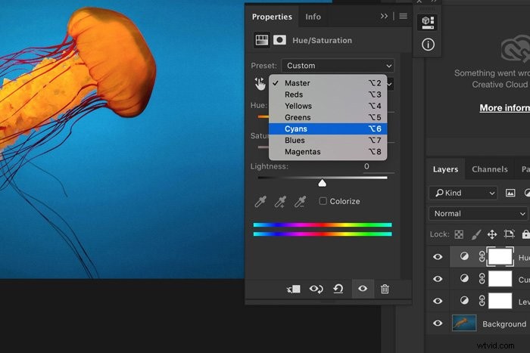Enable the Colorize checkbox
The height and width of the screenshot is (353, 530).
323,201
